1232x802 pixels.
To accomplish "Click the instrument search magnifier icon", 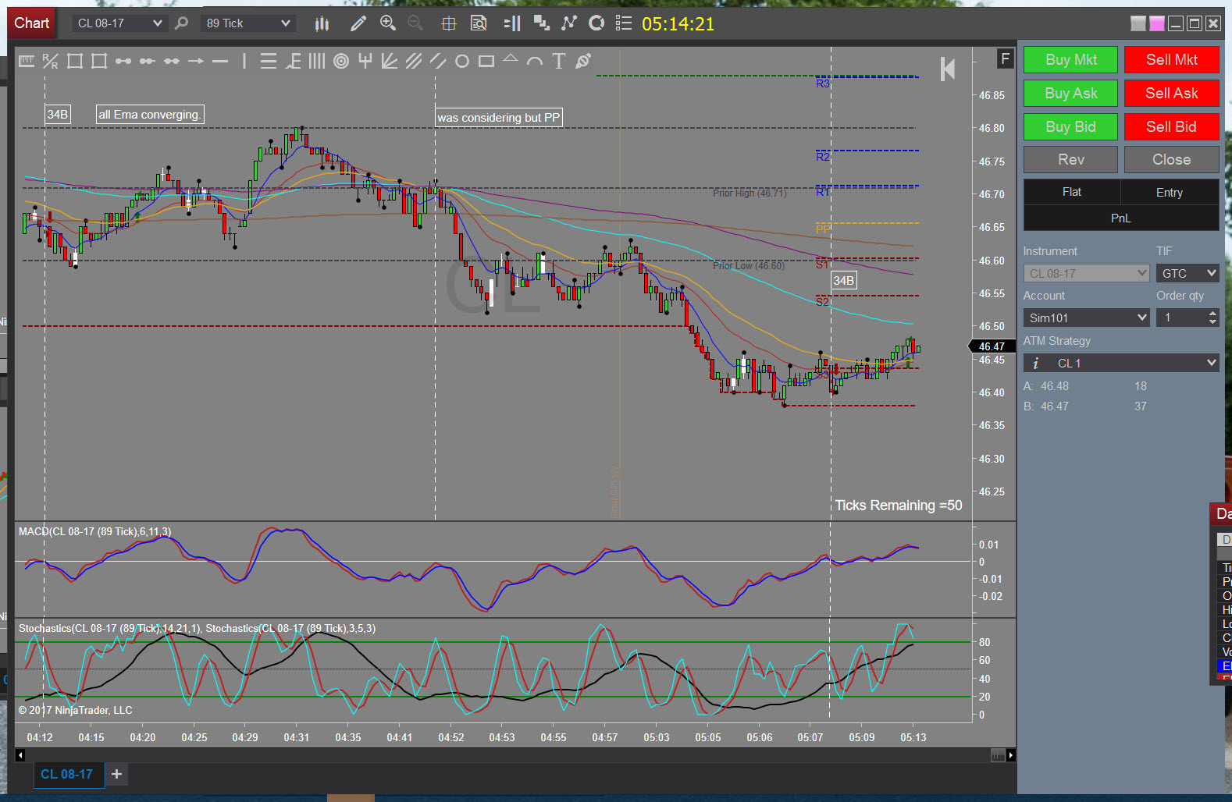I will tap(181, 23).
